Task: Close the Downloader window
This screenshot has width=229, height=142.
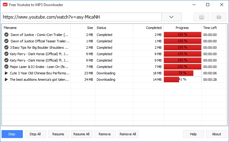Action: tap(222, 5)
